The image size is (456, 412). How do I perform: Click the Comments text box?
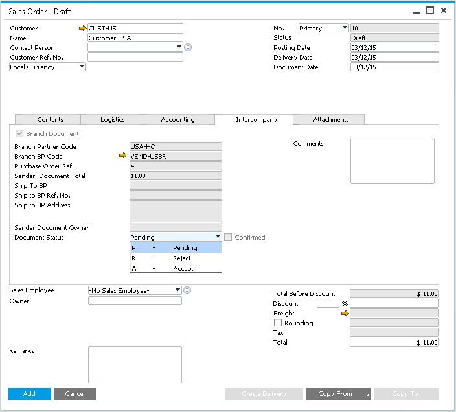tap(393, 161)
